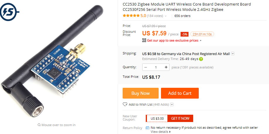Click the magnifier zoom icon under image
Image resolution: width=269 pixels, height=134 pixels.
[39, 125]
